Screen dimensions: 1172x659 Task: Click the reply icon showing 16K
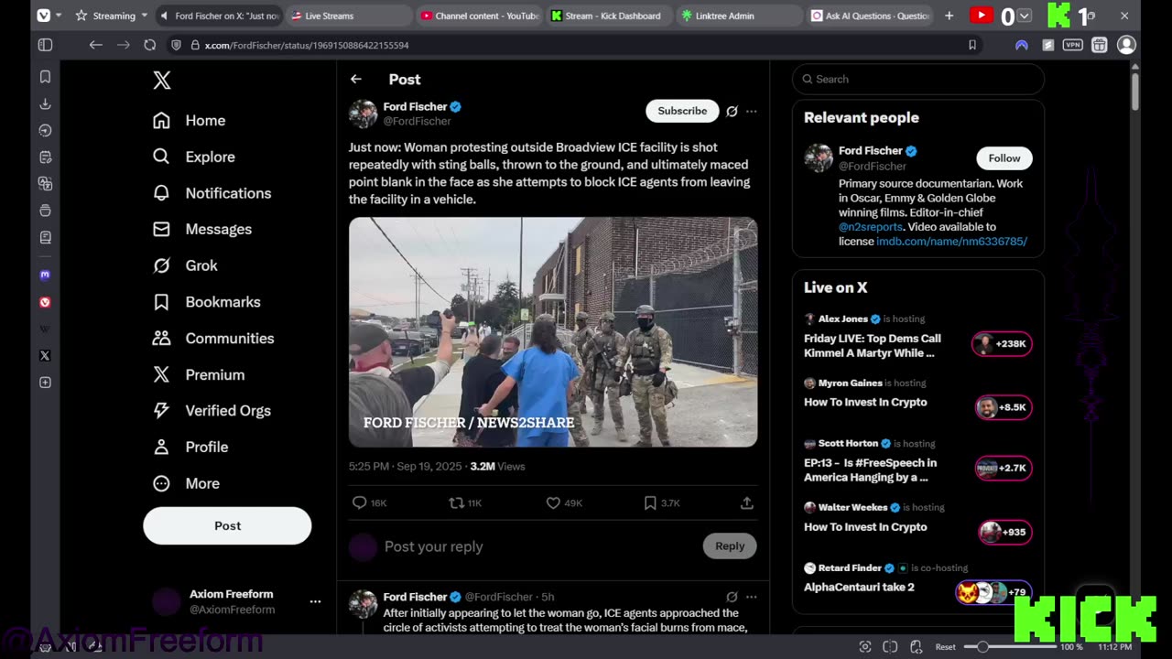[370, 502]
